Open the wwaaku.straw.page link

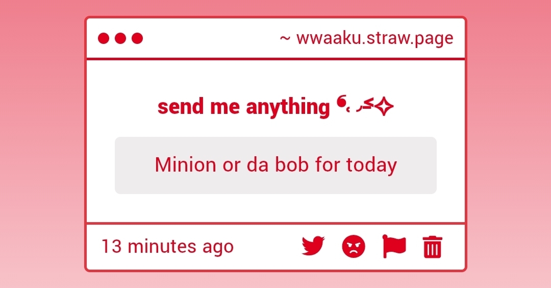point(374,38)
